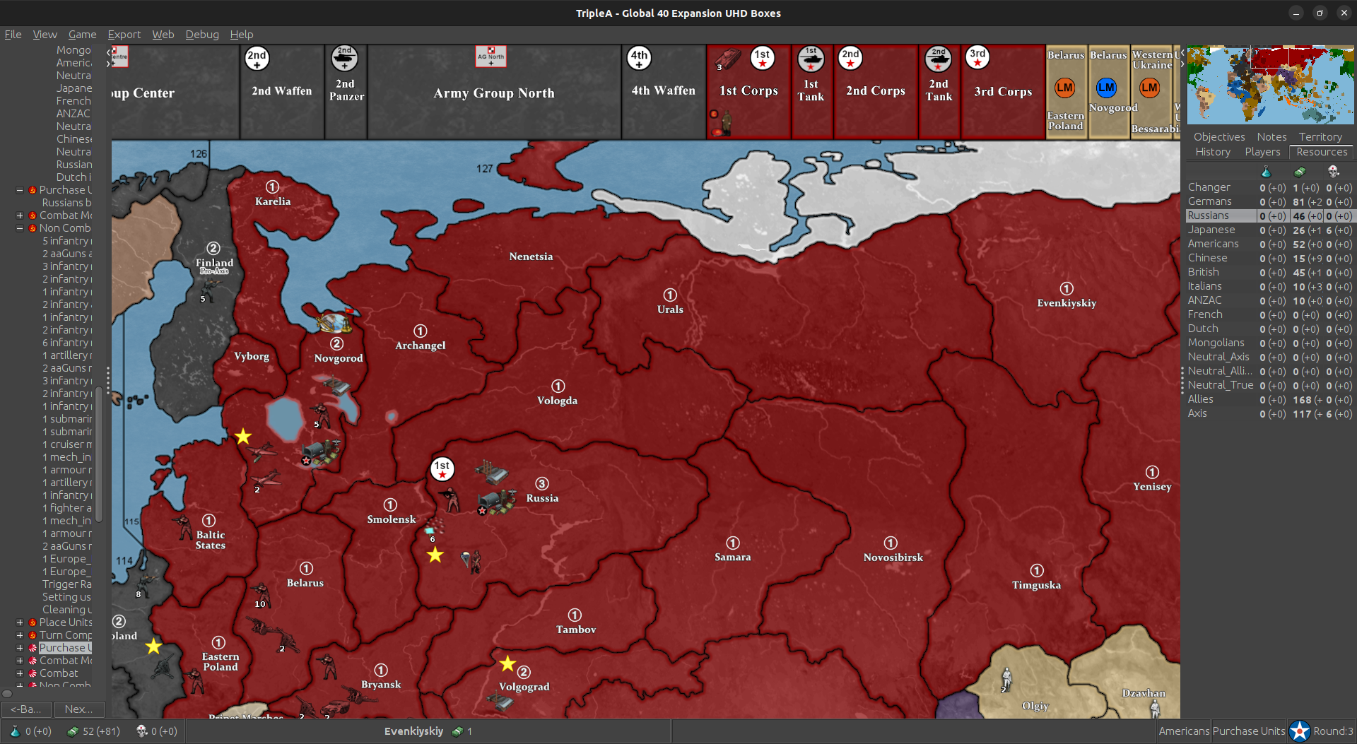The width and height of the screenshot is (1357, 744).
Task: Expand the highlighted Japanese Purchase Units step
Action: [20, 648]
